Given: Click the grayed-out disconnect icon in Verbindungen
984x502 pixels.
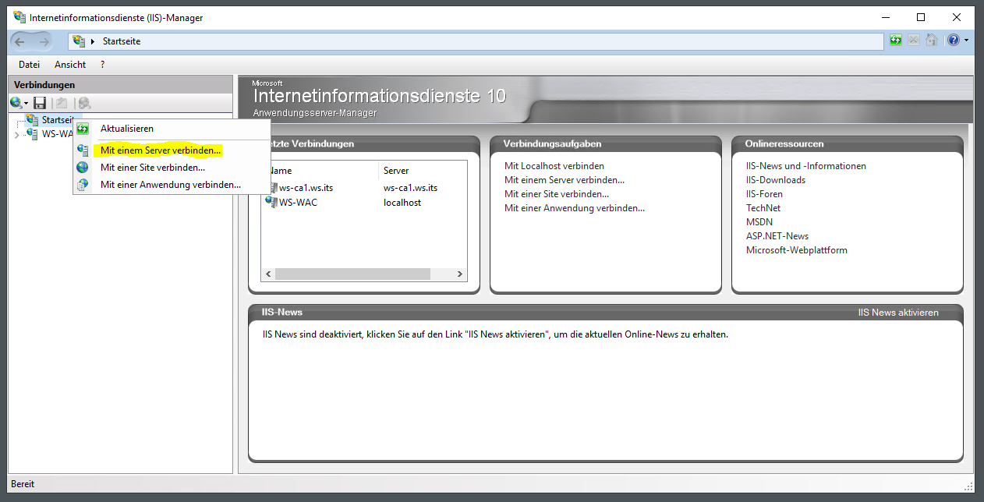Looking at the screenshot, I should pyautogui.click(x=84, y=103).
